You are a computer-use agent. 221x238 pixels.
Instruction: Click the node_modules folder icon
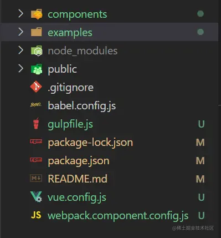(37, 50)
